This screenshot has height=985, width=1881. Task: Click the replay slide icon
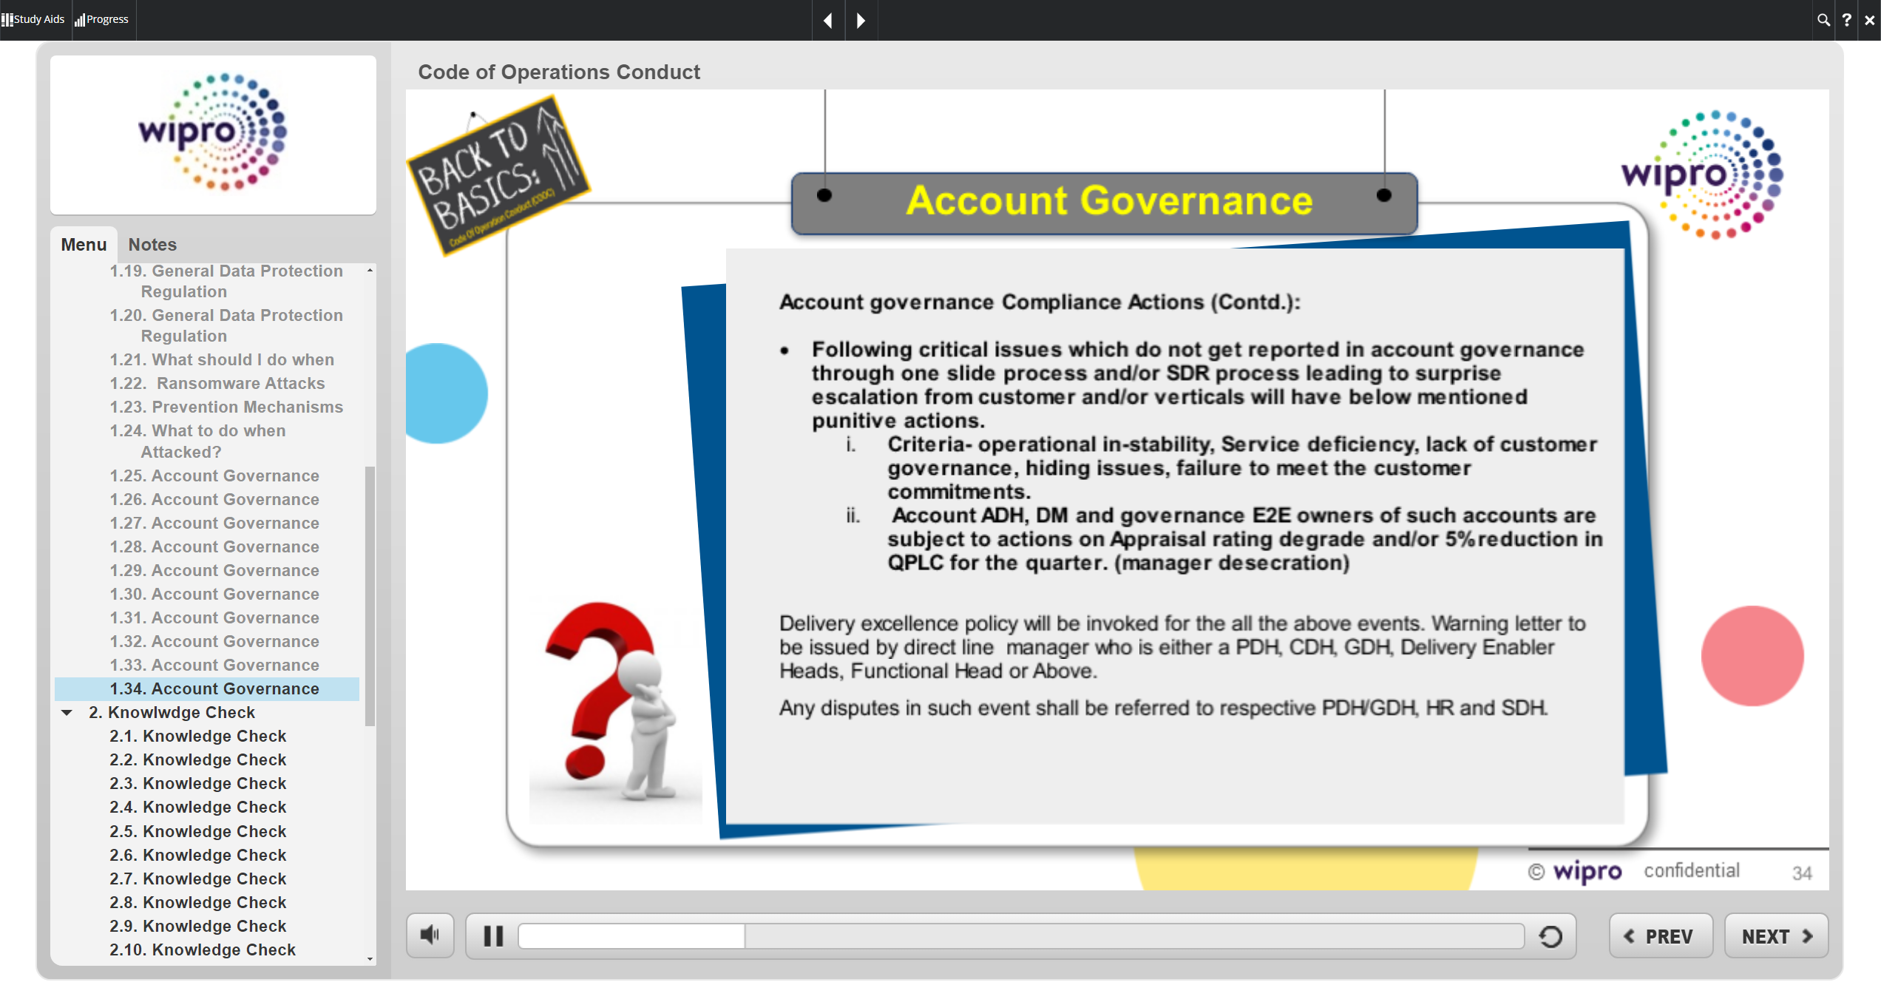[1550, 936]
